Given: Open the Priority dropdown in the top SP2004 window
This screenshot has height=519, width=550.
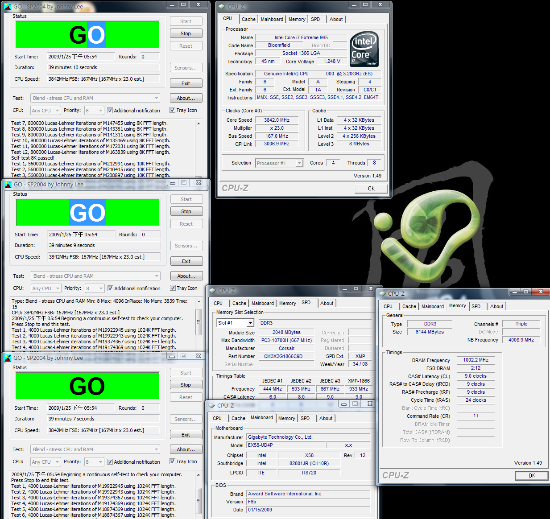Looking at the screenshot, I should [x=100, y=111].
